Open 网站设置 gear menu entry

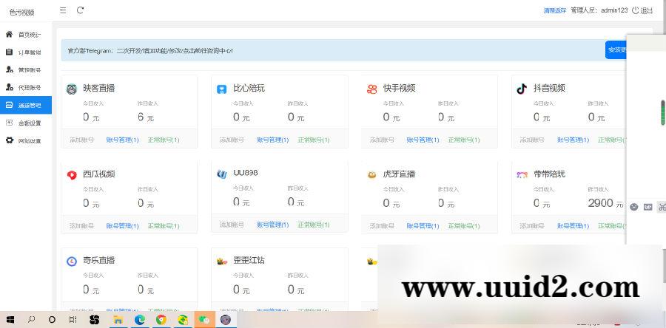[x=26, y=140]
